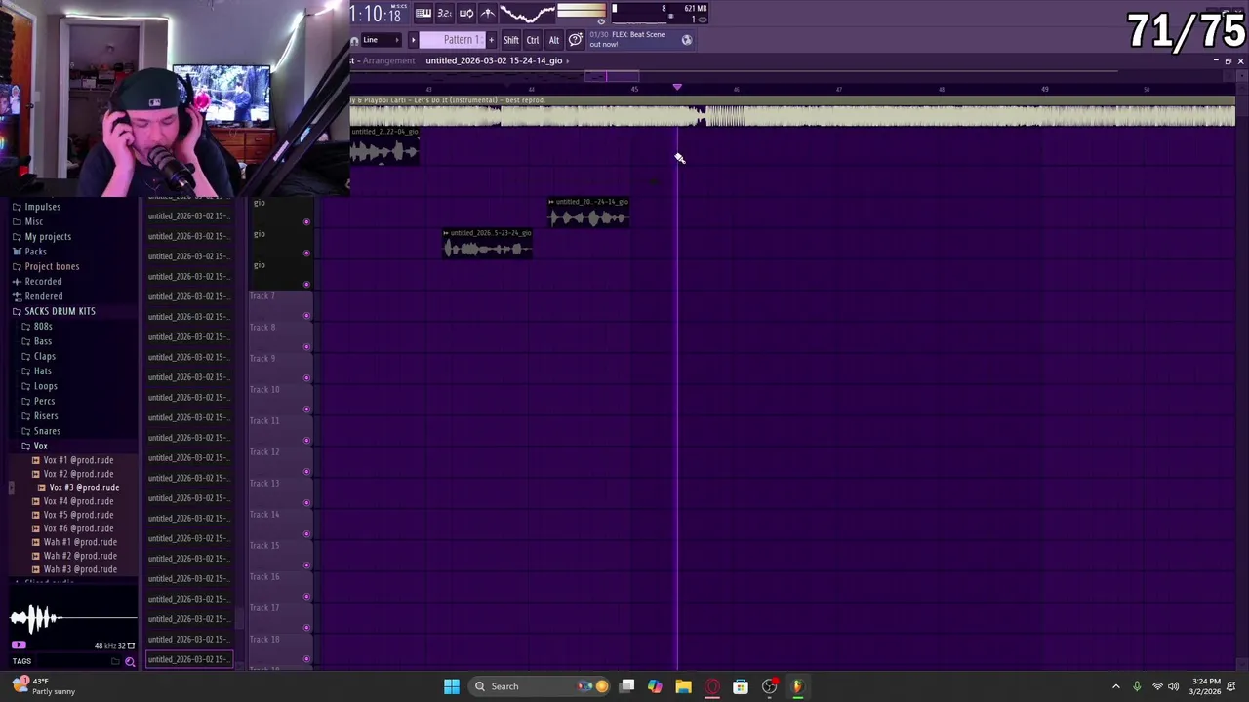Open the FL Studio taskbar icon
The width and height of the screenshot is (1249, 702).
[x=797, y=686]
